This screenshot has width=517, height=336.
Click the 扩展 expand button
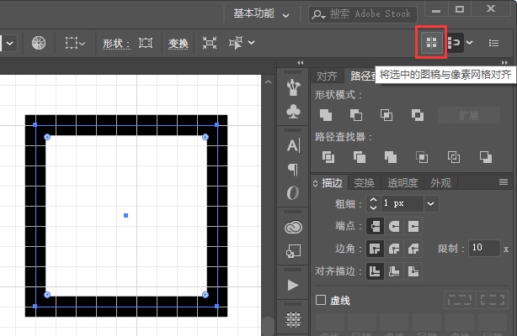click(x=469, y=116)
